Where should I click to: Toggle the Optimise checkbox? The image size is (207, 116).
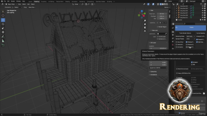(x=197, y=42)
